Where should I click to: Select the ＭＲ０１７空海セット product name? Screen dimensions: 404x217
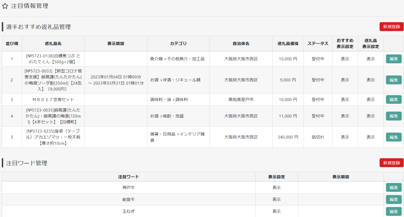tap(53, 100)
